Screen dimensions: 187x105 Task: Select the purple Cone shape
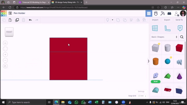tap(179, 76)
